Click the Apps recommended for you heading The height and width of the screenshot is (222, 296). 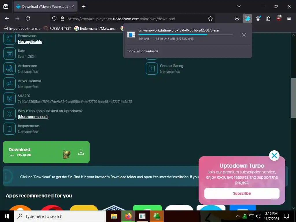pyautogui.click(x=39, y=196)
